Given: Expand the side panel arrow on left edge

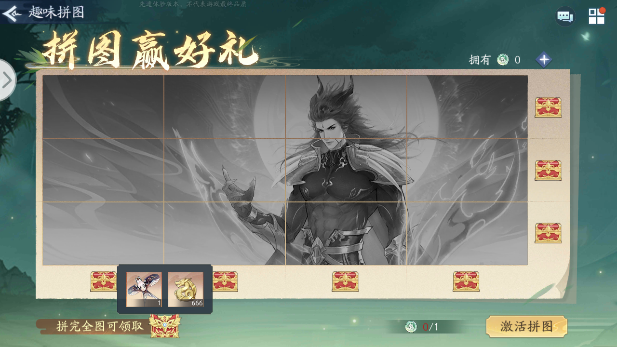Looking at the screenshot, I should point(7,80).
